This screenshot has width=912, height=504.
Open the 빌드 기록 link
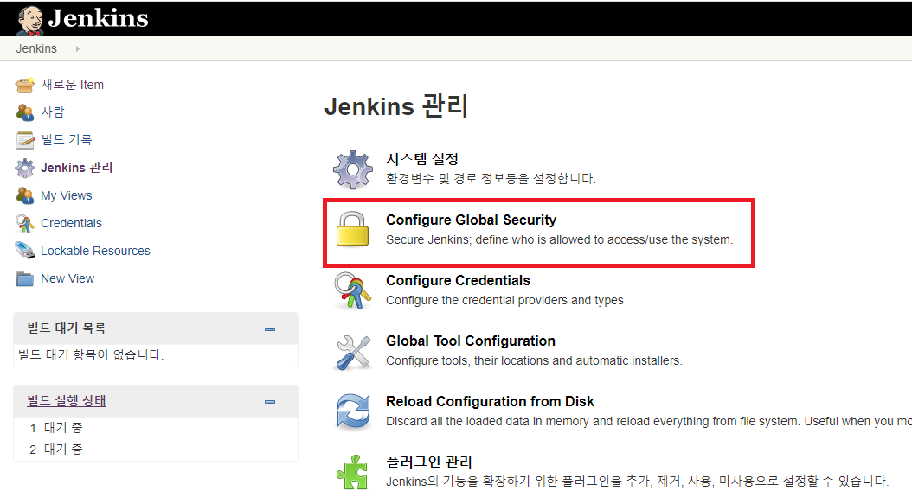click(67, 139)
